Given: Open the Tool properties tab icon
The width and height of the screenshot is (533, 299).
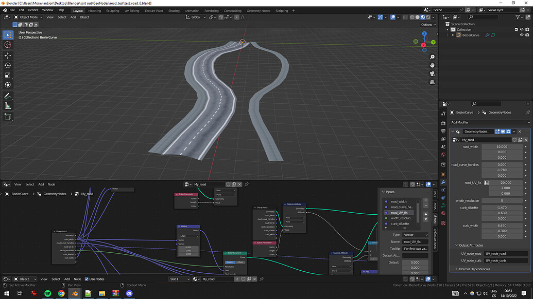Looking at the screenshot, I should point(443,114).
